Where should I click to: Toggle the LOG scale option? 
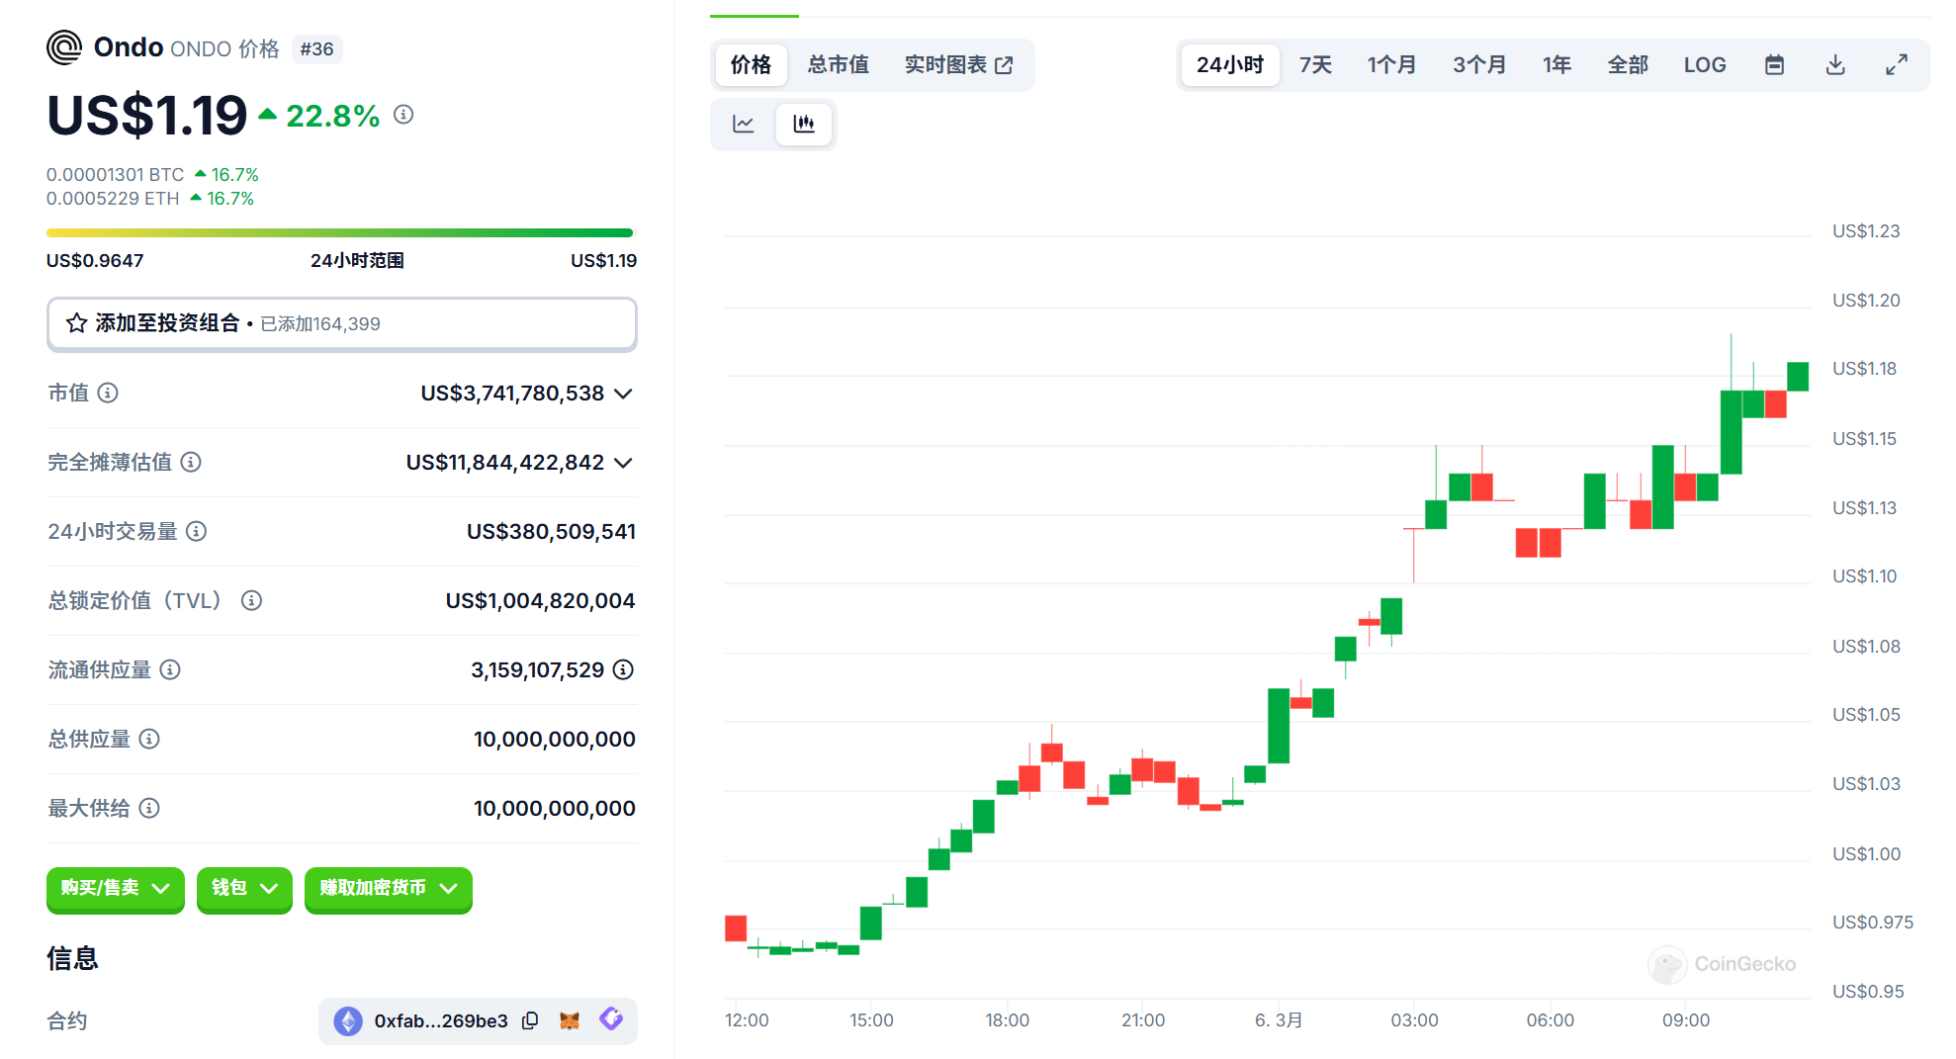pyautogui.click(x=1704, y=65)
